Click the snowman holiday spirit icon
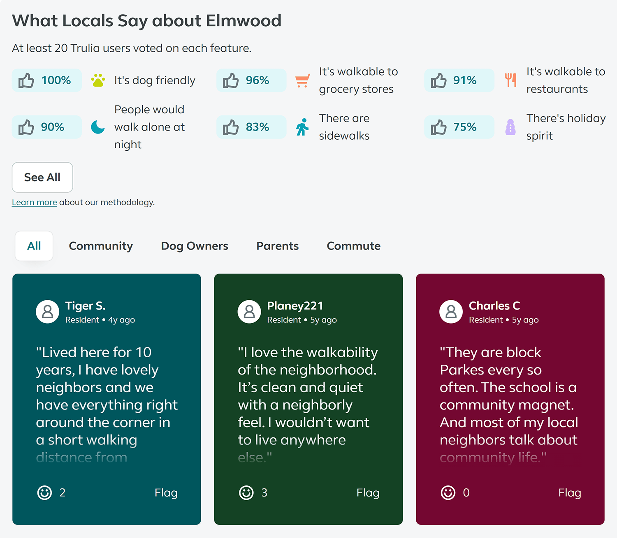The height and width of the screenshot is (538, 617). point(510,127)
